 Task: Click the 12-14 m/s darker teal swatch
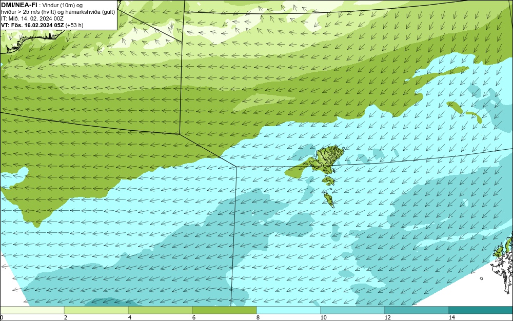(417, 310)
